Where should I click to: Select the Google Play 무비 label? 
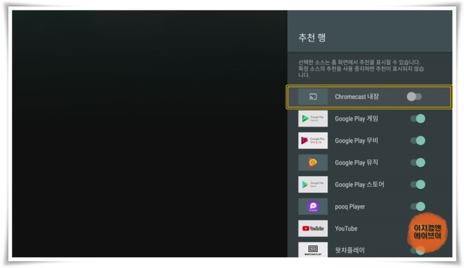pos(357,141)
